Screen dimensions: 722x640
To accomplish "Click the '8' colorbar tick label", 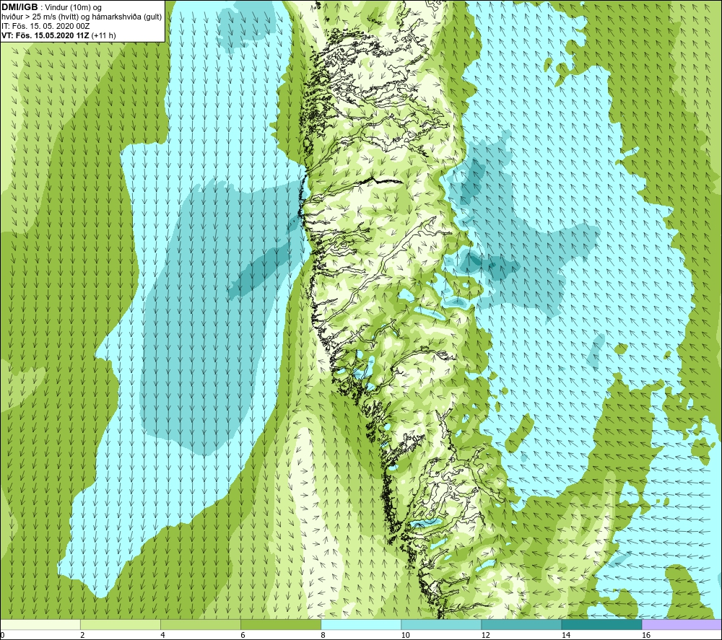I will point(323,635).
